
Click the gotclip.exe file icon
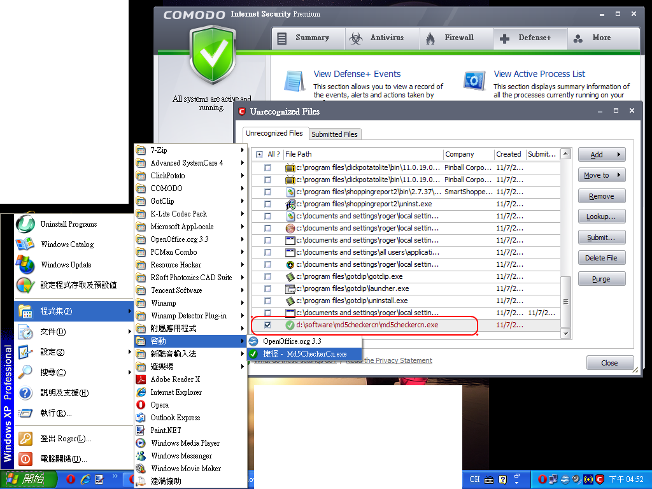click(290, 276)
